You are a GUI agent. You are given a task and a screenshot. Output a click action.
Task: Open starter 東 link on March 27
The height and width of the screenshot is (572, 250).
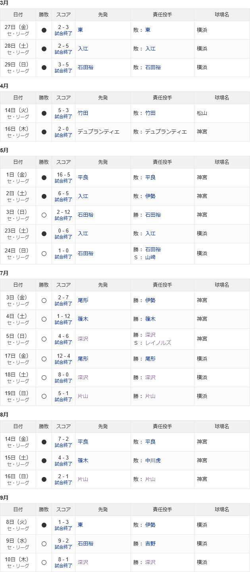(x=81, y=30)
